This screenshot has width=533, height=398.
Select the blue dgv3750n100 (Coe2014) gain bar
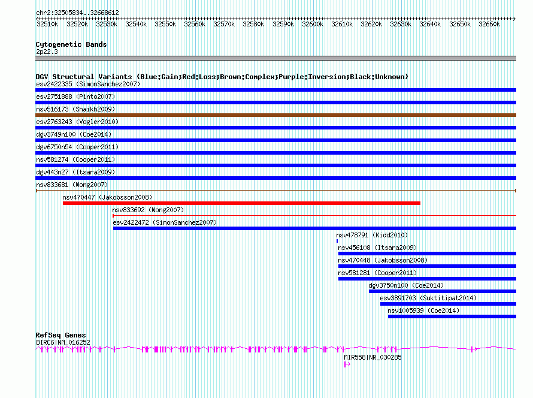tap(443, 291)
